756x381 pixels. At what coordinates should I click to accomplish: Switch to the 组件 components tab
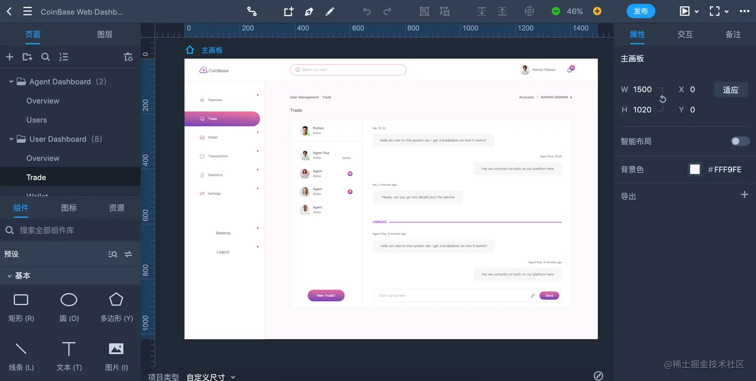tap(21, 208)
